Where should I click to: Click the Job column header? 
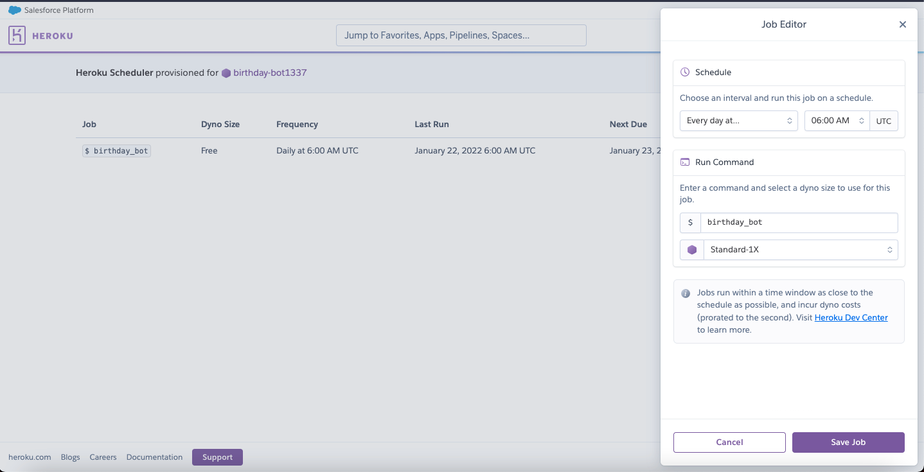89,125
